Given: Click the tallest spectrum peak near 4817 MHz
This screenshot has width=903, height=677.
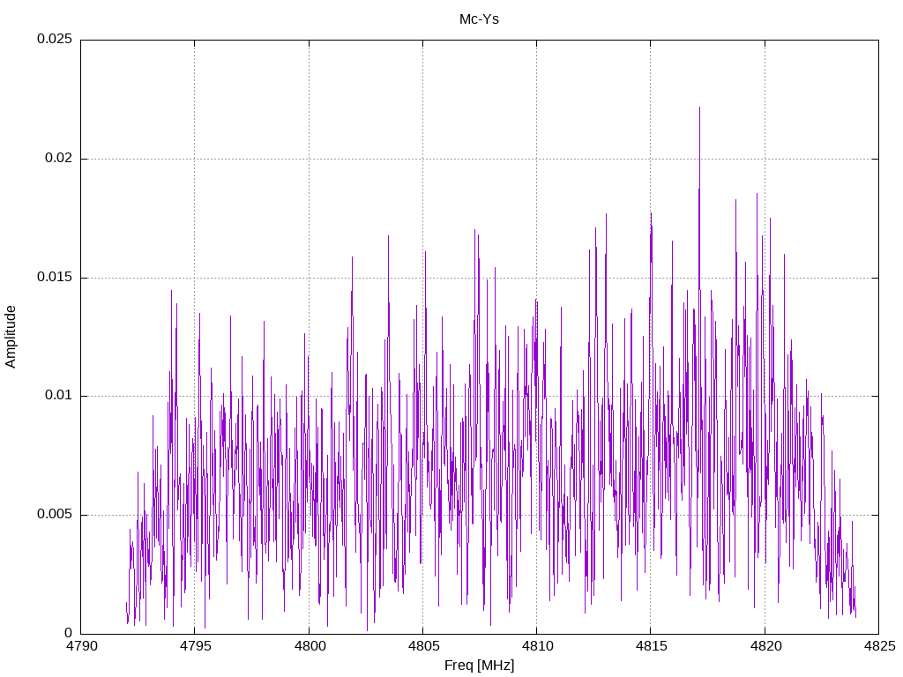Looking at the screenshot, I should click(699, 108).
